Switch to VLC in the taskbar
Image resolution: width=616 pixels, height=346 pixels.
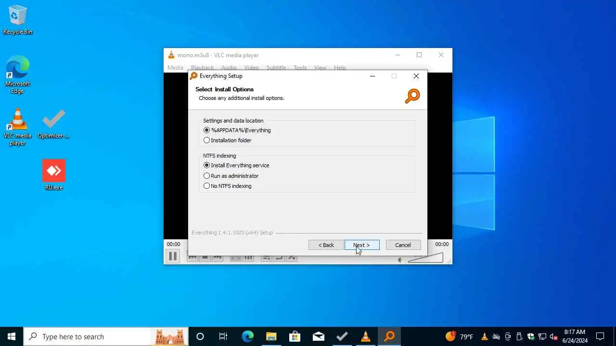click(x=365, y=336)
